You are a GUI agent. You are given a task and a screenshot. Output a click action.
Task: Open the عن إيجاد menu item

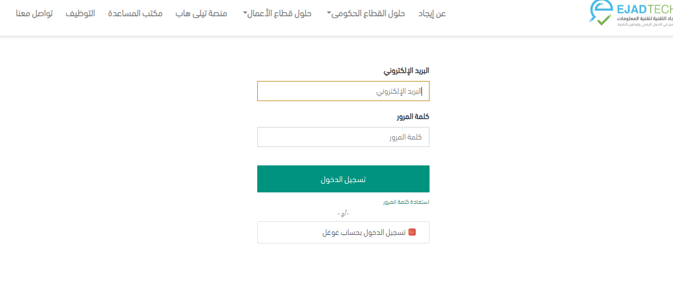[x=432, y=13]
